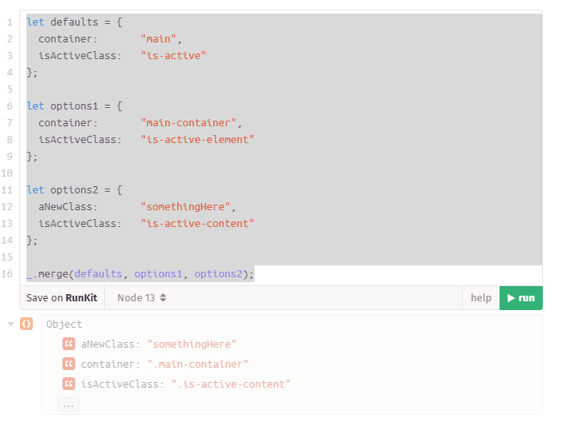
Task: Expand the ellipsis button under output properties
Action: tap(68, 405)
